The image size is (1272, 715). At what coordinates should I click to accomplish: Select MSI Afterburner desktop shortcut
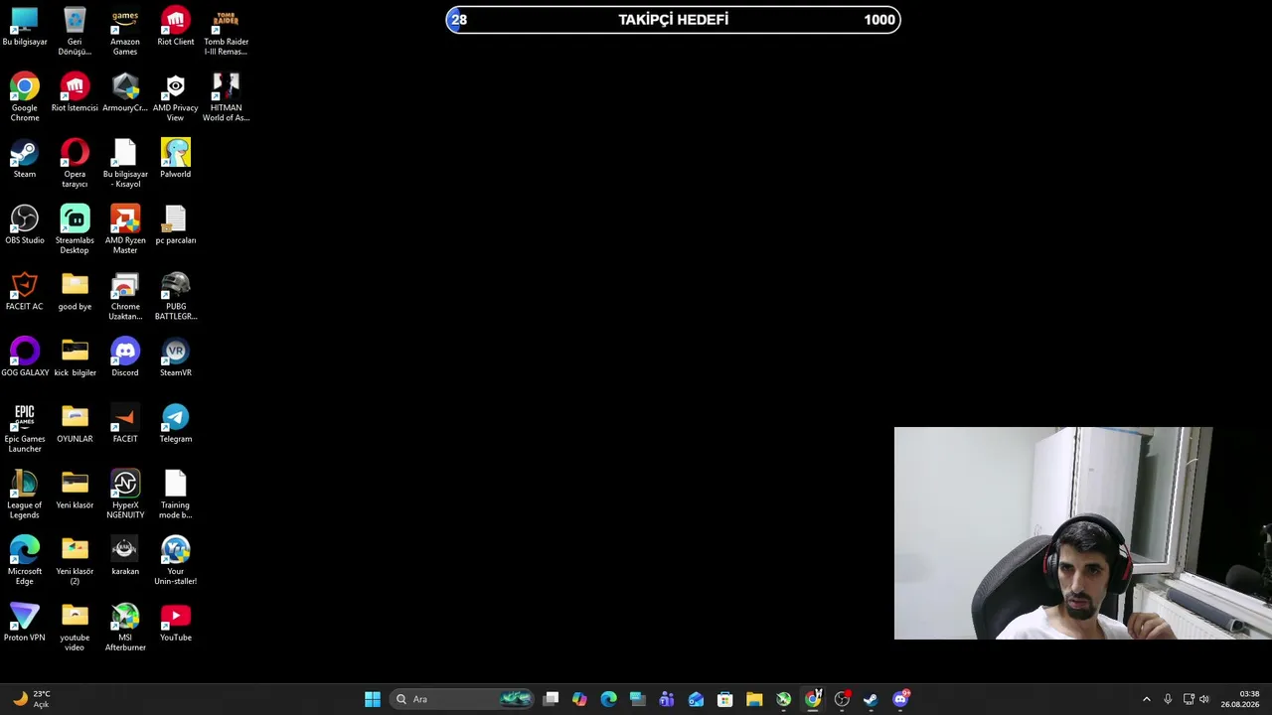pyautogui.click(x=125, y=628)
